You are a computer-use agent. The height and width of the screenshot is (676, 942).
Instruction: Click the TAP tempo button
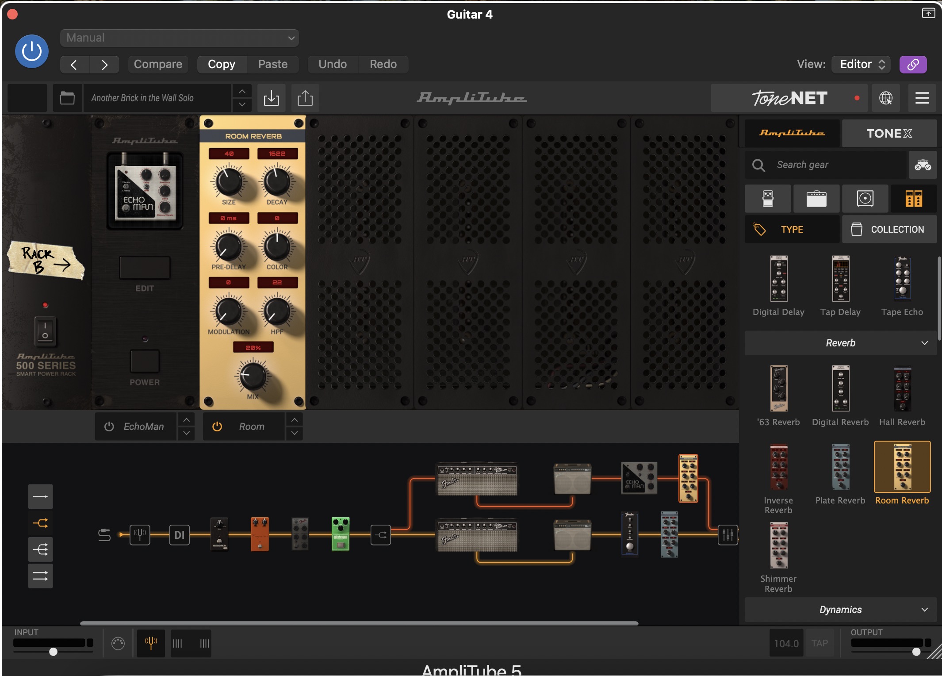pyautogui.click(x=819, y=643)
